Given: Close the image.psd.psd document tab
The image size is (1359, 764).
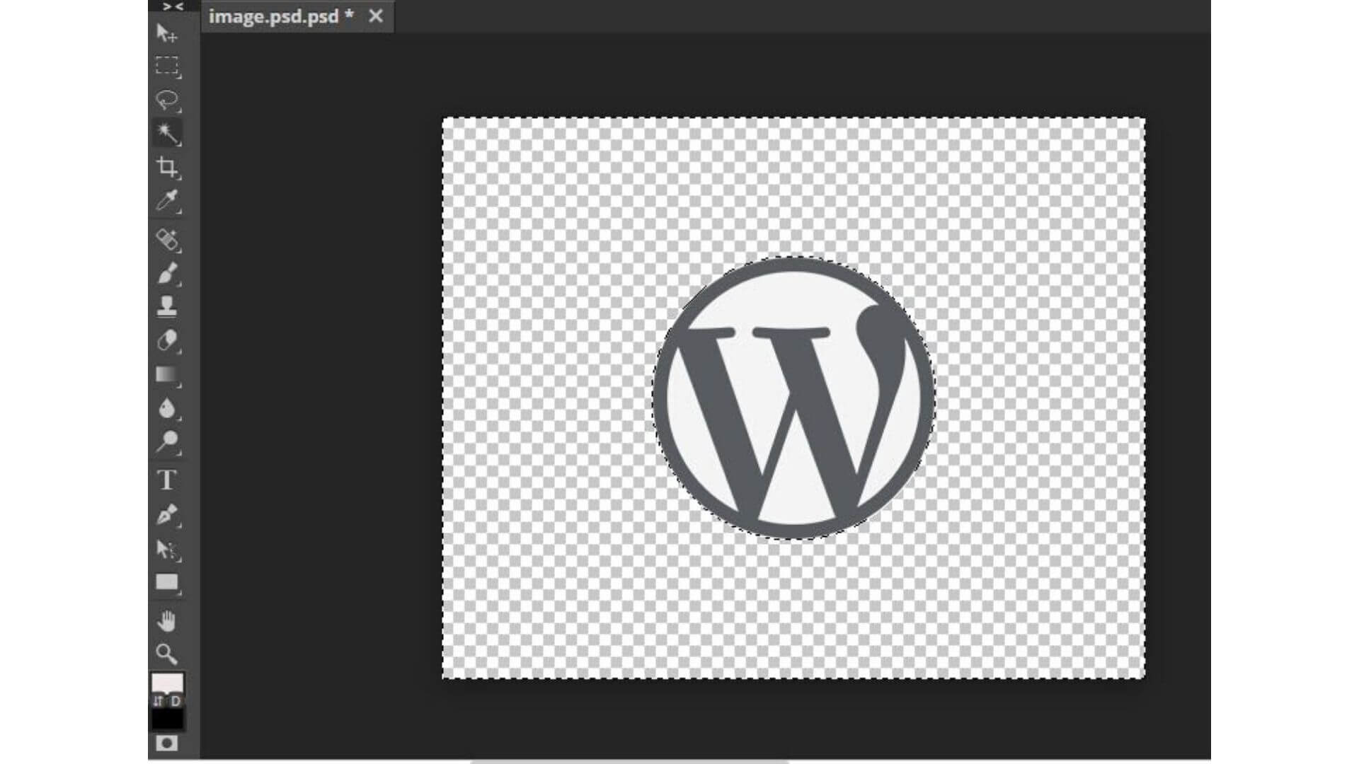Looking at the screenshot, I should click(376, 16).
